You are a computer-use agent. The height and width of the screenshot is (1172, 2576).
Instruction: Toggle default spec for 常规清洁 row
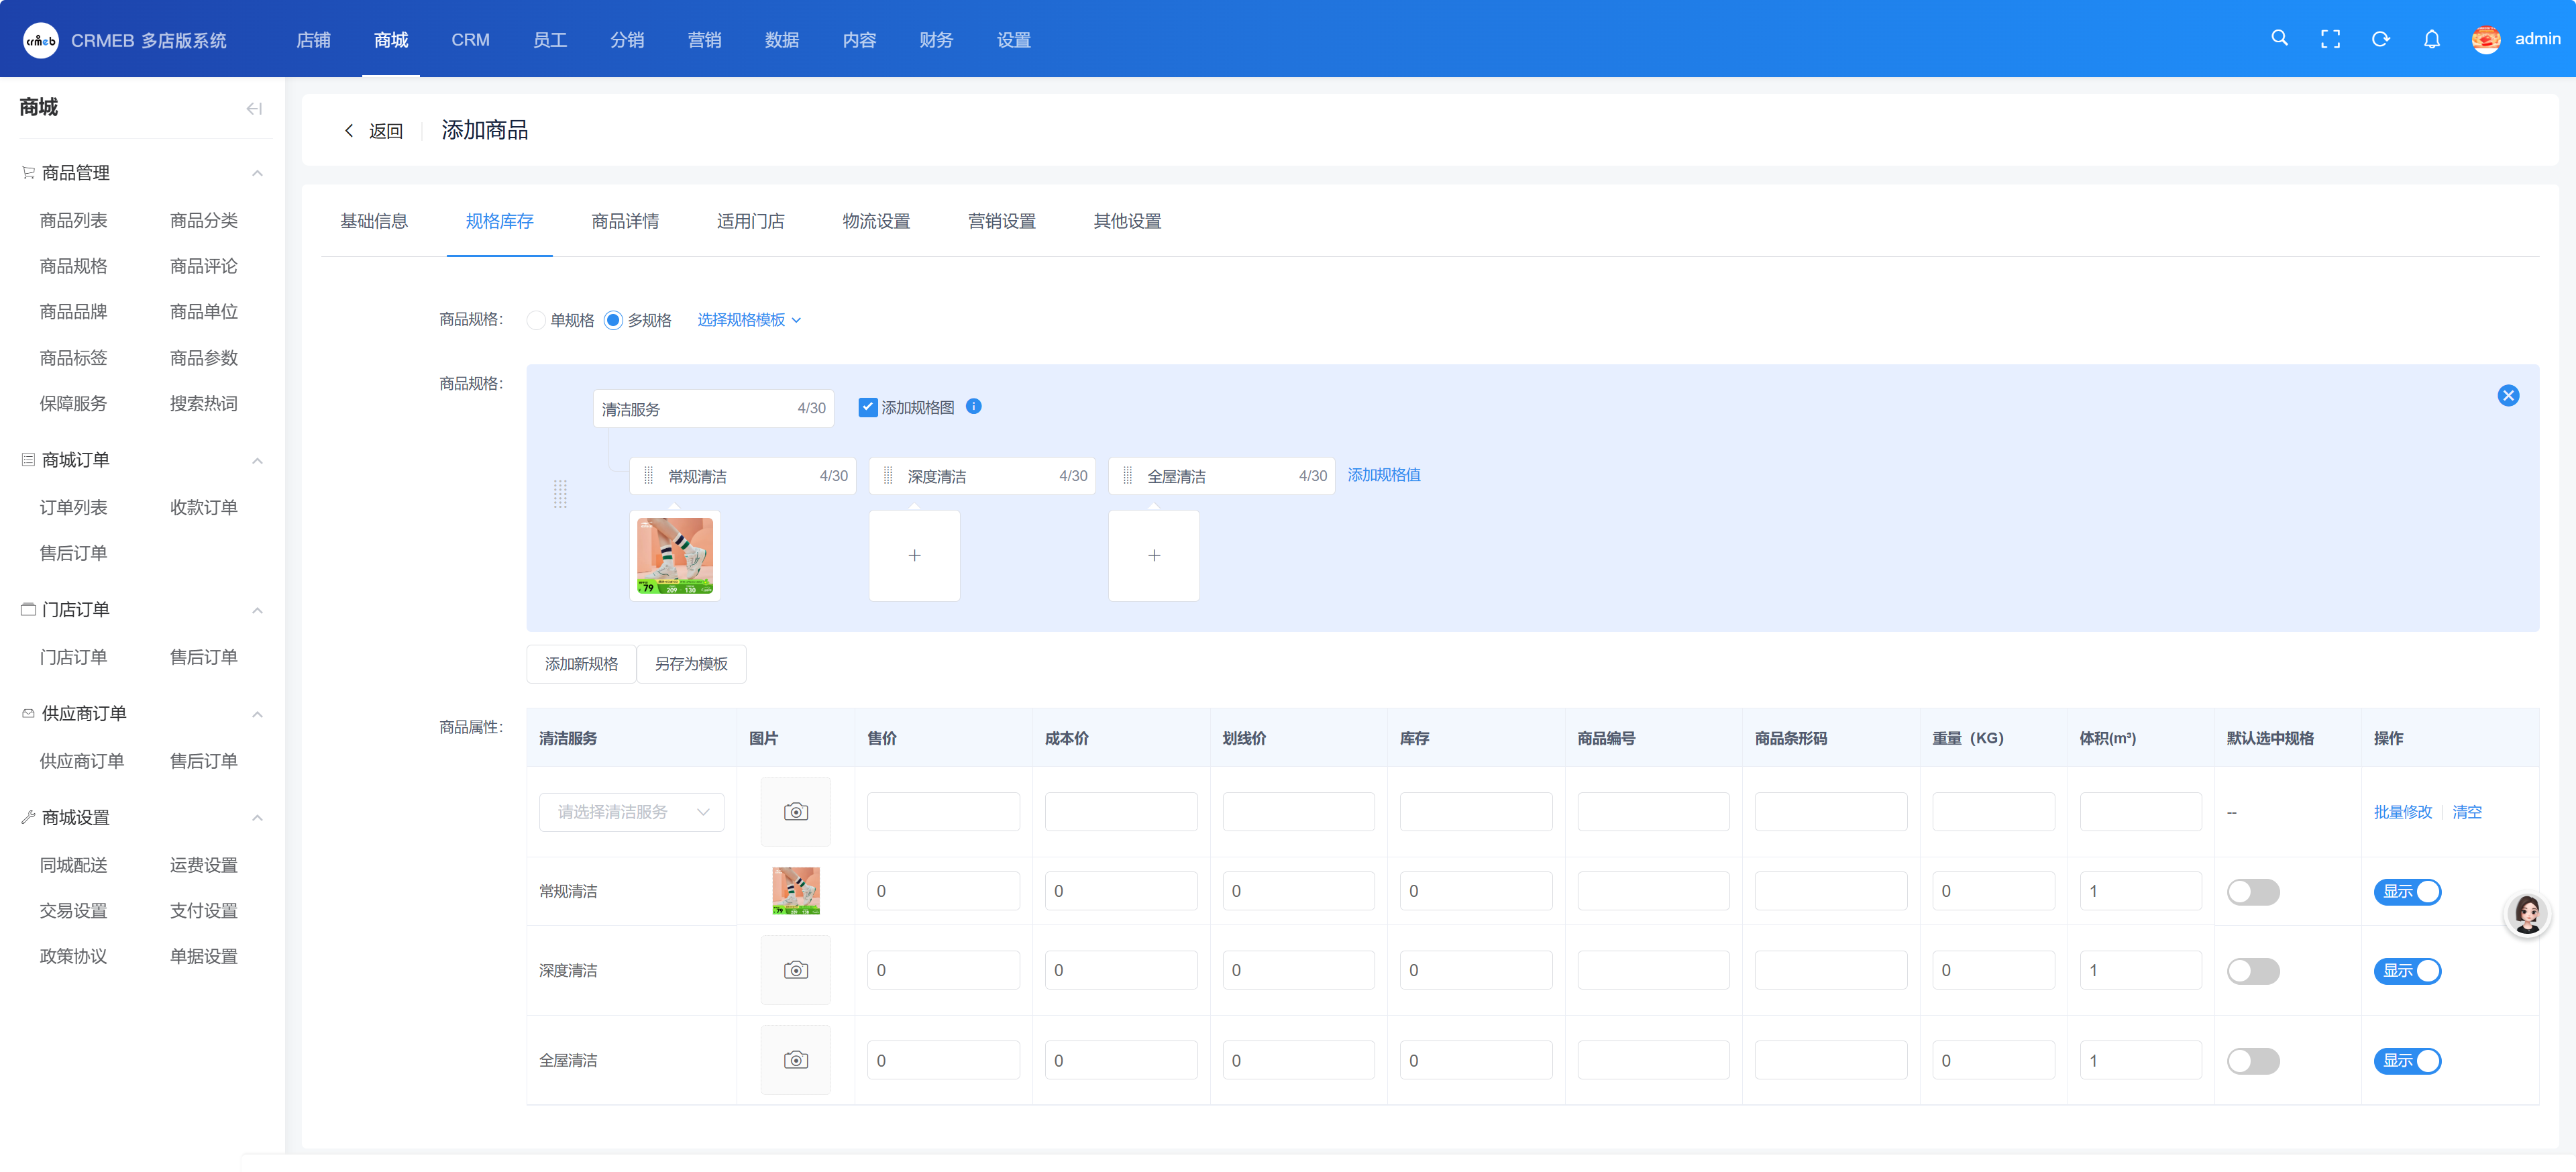2253,891
